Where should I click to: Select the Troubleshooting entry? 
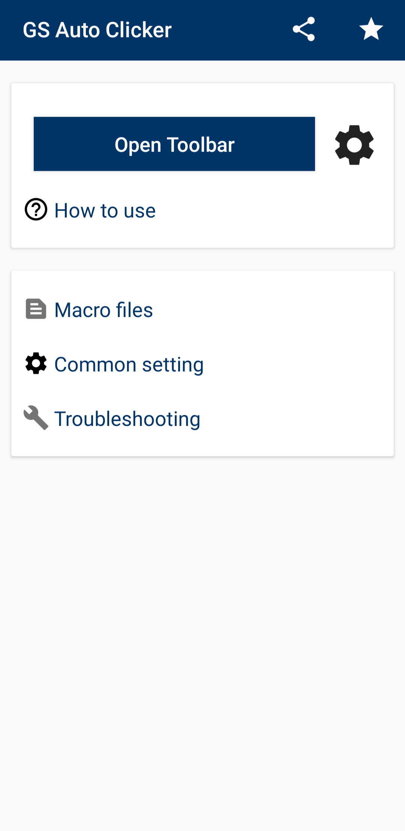[127, 419]
